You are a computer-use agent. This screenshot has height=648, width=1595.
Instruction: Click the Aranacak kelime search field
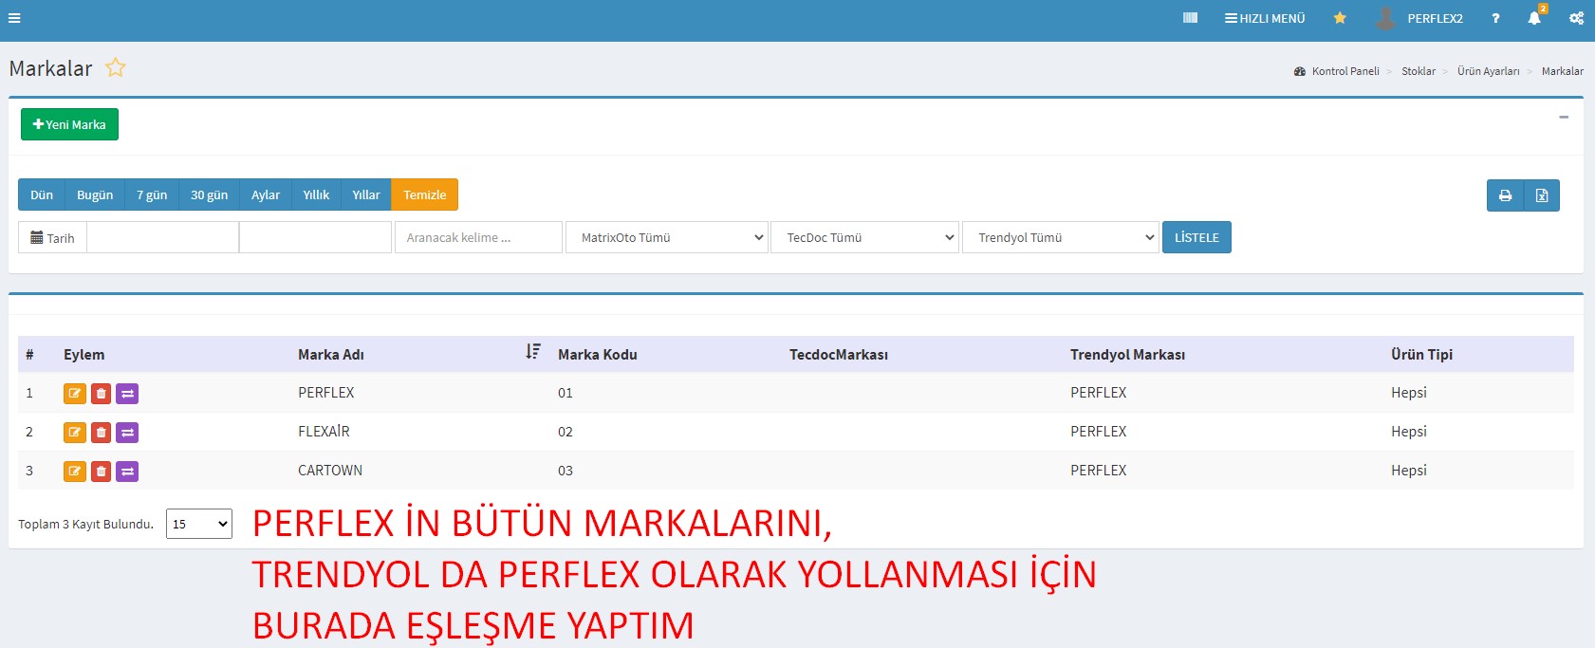pyautogui.click(x=478, y=237)
